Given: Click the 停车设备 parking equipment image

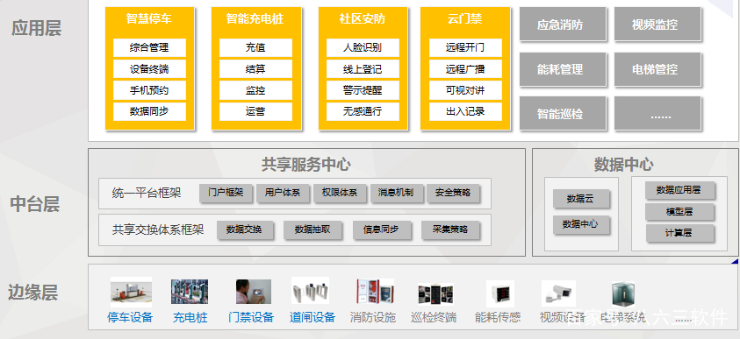Looking at the screenshot, I should [131, 292].
